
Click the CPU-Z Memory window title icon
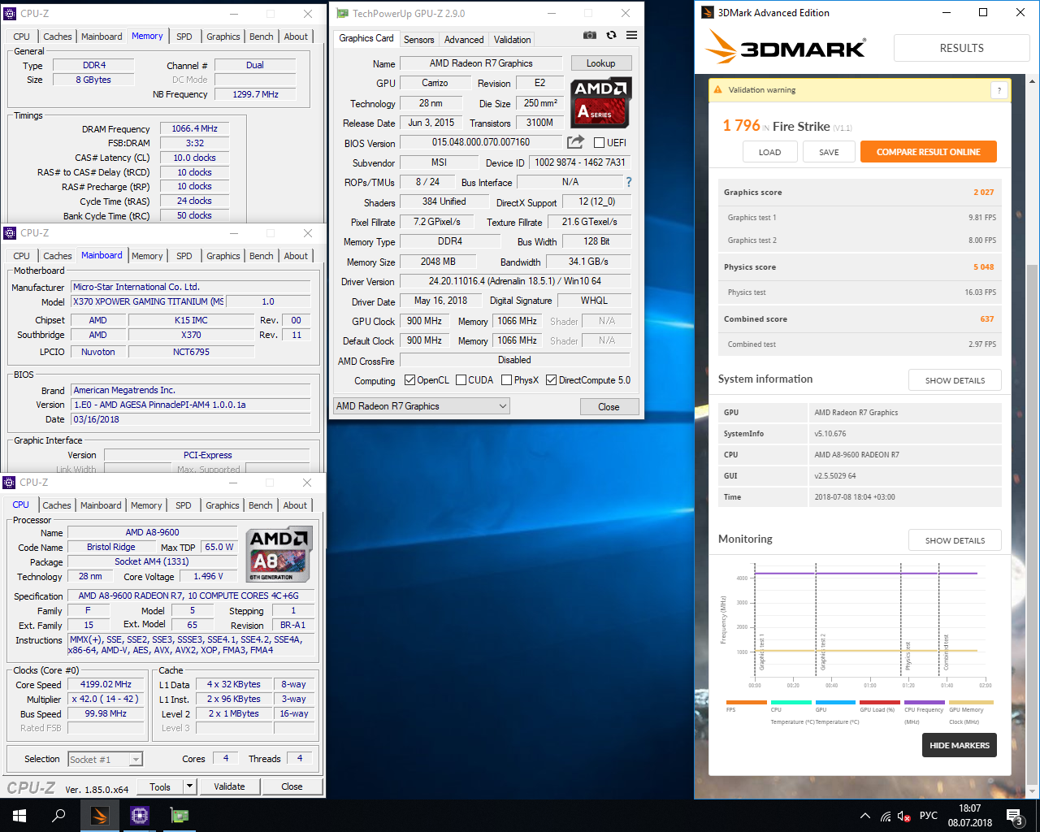click(10, 14)
